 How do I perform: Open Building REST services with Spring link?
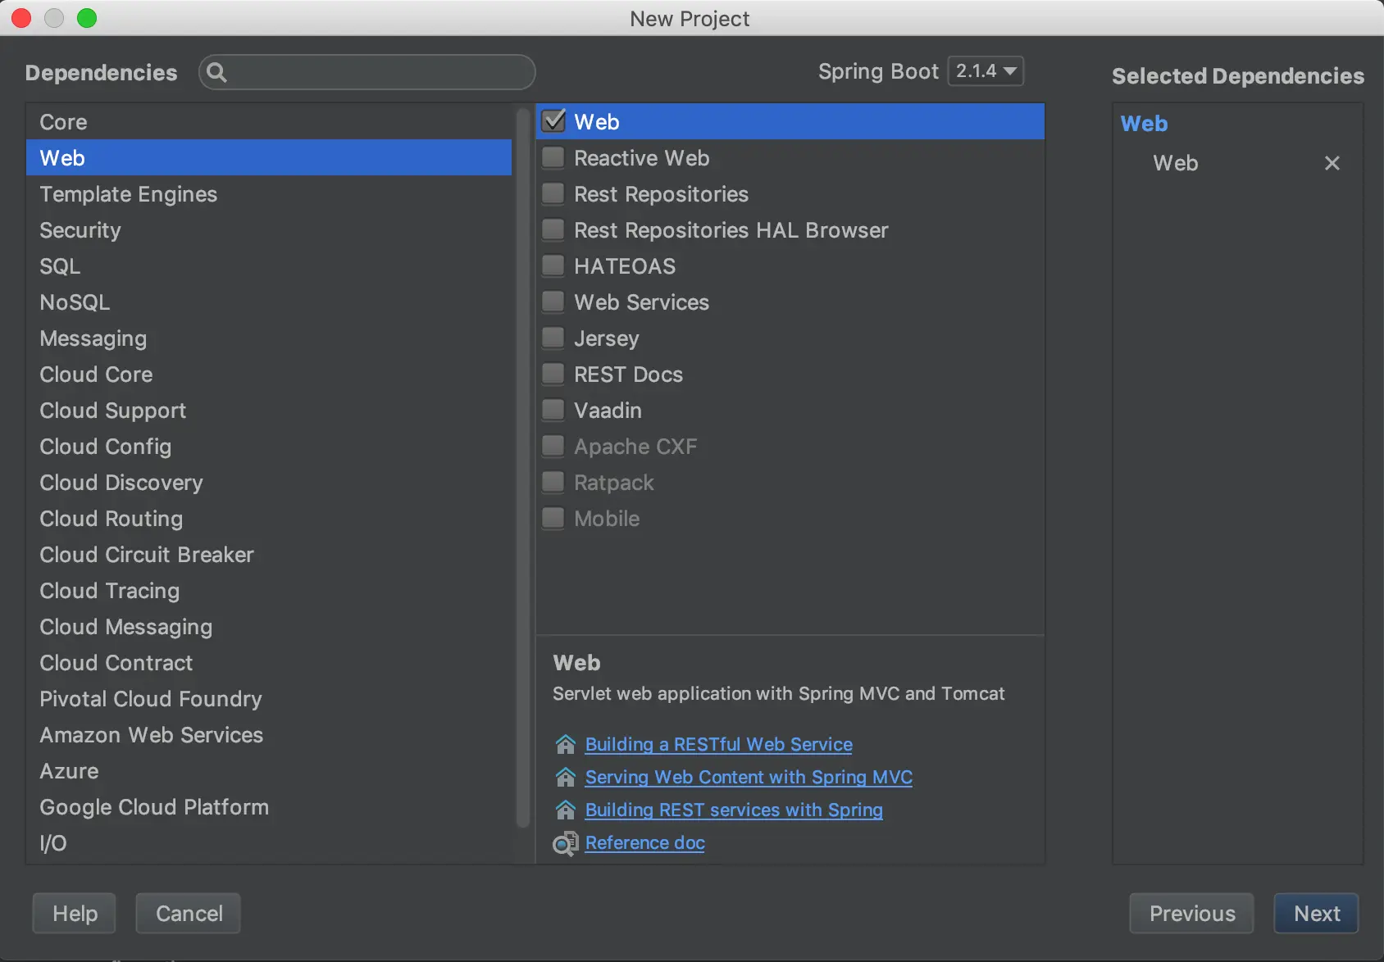pos(734,810)
